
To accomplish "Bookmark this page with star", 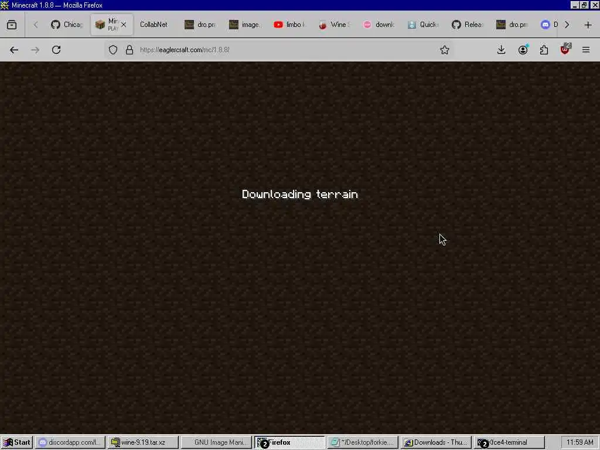I will (x=444, y=50).
